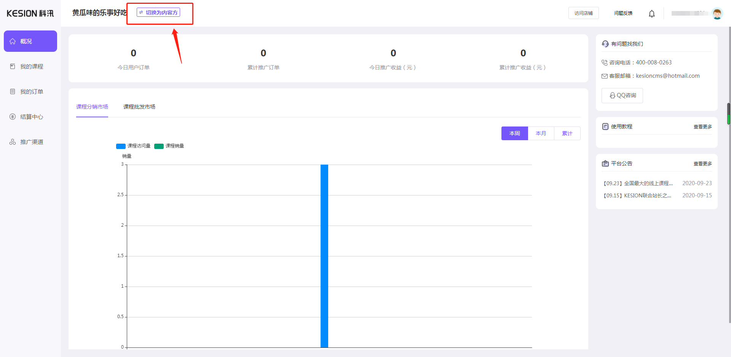View more under 平台公告

[702, 164]
